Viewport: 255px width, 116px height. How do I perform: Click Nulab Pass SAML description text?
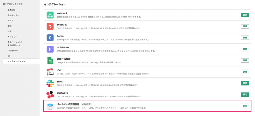pos(106,51)
